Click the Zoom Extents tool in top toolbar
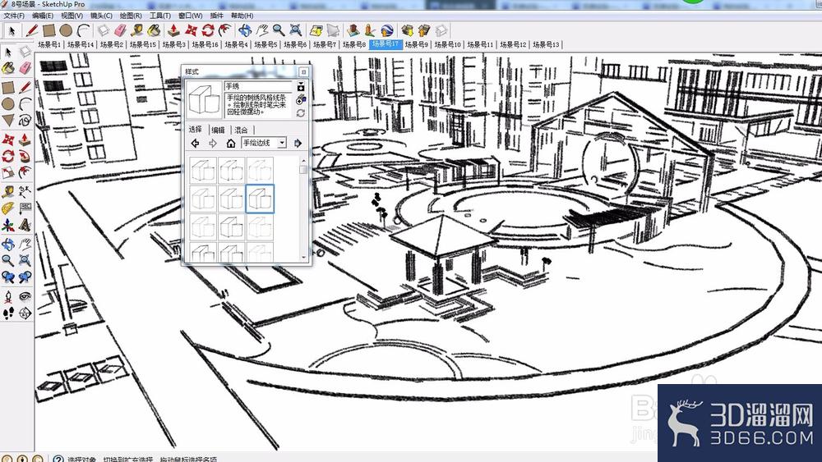The width and height of the screenshot is (822, 462). 296,30
